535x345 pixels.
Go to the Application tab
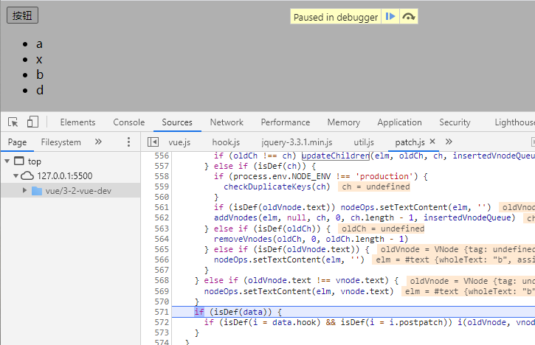[399, 122]
